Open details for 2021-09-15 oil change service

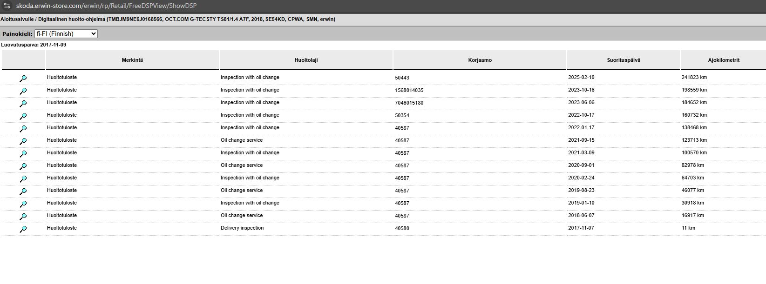[23, 141]
